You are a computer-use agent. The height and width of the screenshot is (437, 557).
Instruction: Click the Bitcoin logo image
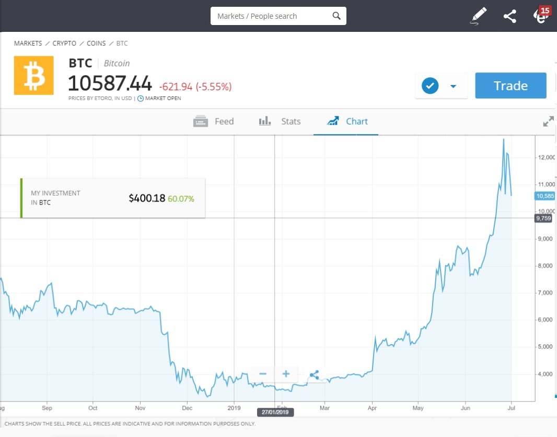tap(34, 76)
